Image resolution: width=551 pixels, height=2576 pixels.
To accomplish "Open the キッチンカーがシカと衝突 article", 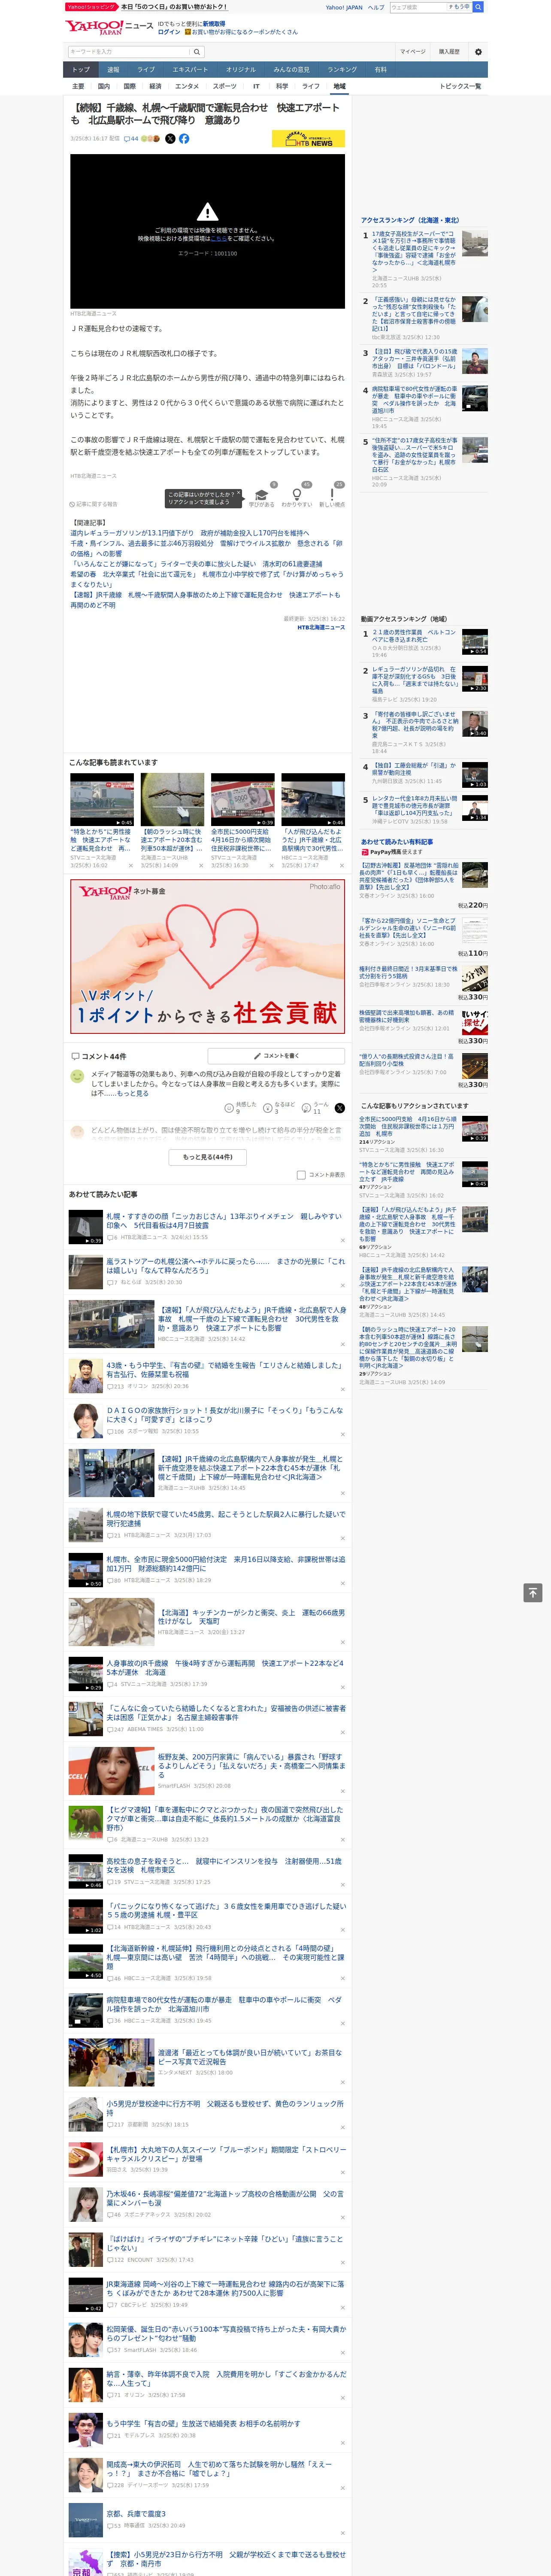I will (251, 1617).
